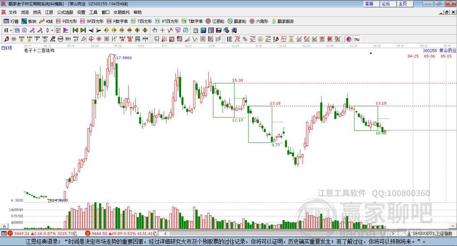The width and height of the screenshot is (457, 246).
Task: Open the 交易委托 menu
Action: click(x=121, y=12)
